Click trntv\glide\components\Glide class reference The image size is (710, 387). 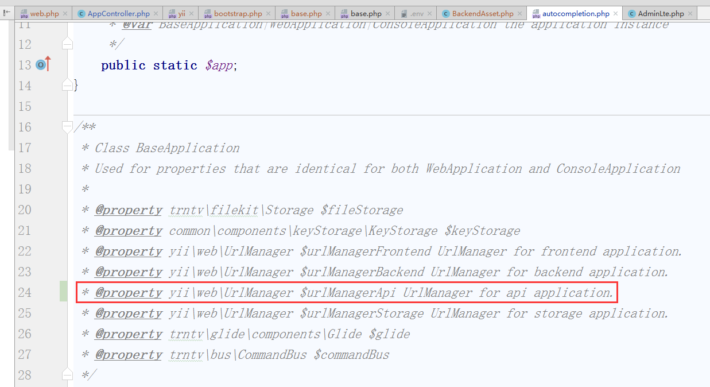point(266,334)
